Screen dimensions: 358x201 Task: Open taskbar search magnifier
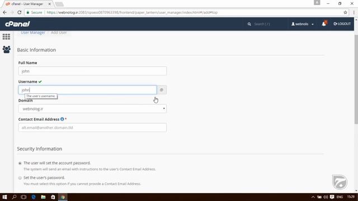[14, 197]
